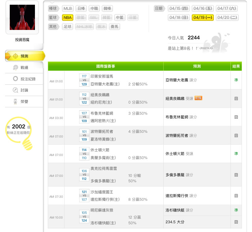Click the magnifier icon beside 討論

point(15,90)
